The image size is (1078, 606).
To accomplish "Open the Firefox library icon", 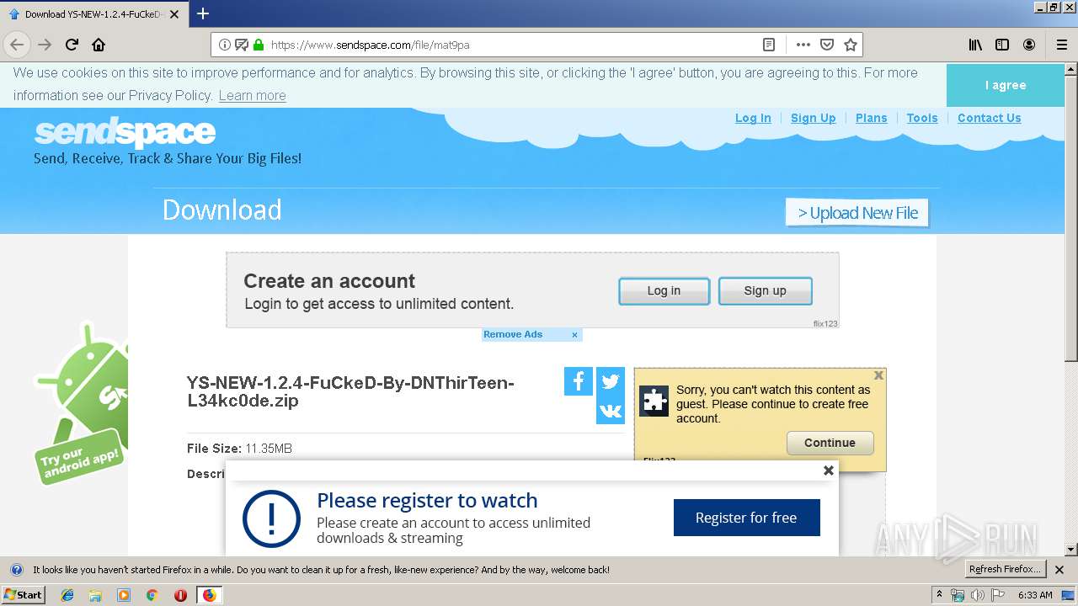I will (x=975, y=45).
